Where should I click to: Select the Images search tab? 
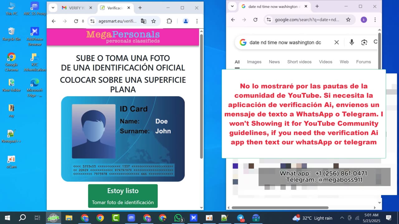coord(254,62)
